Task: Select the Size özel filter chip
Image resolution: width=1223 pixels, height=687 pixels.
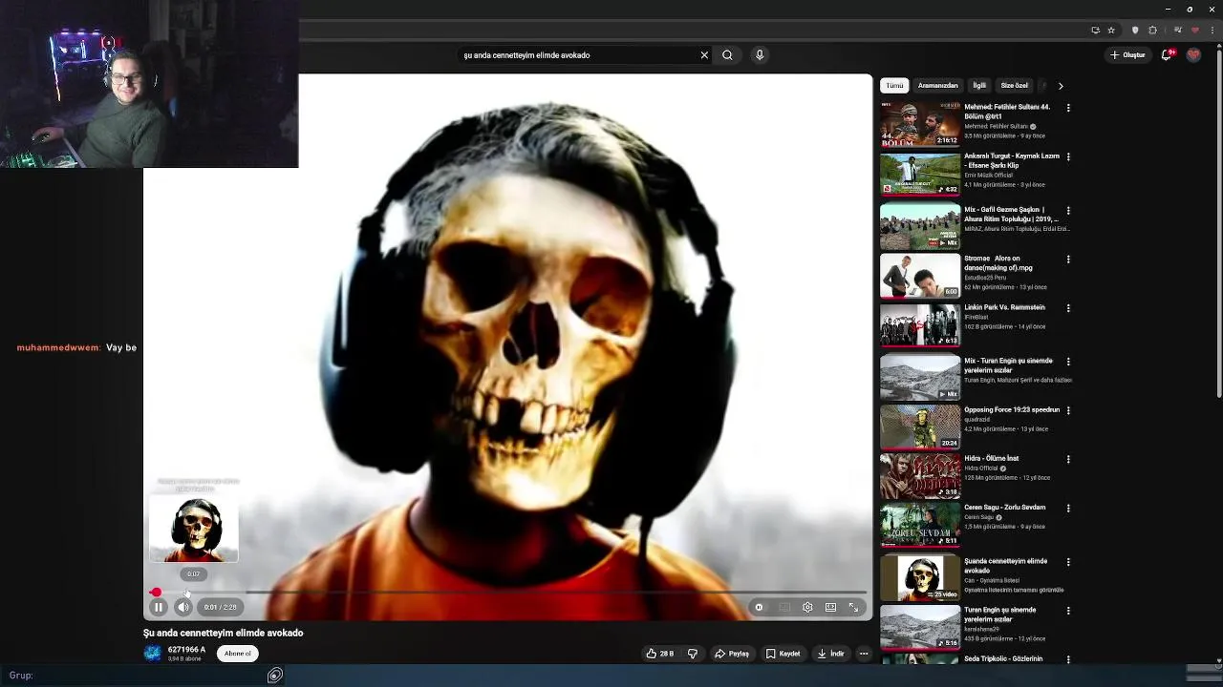Action: point(1015,86)
